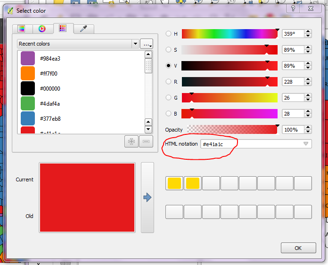
Task: Select the first yellow custom color swatch
Action: pyautogui.click(x=174, y=183)
